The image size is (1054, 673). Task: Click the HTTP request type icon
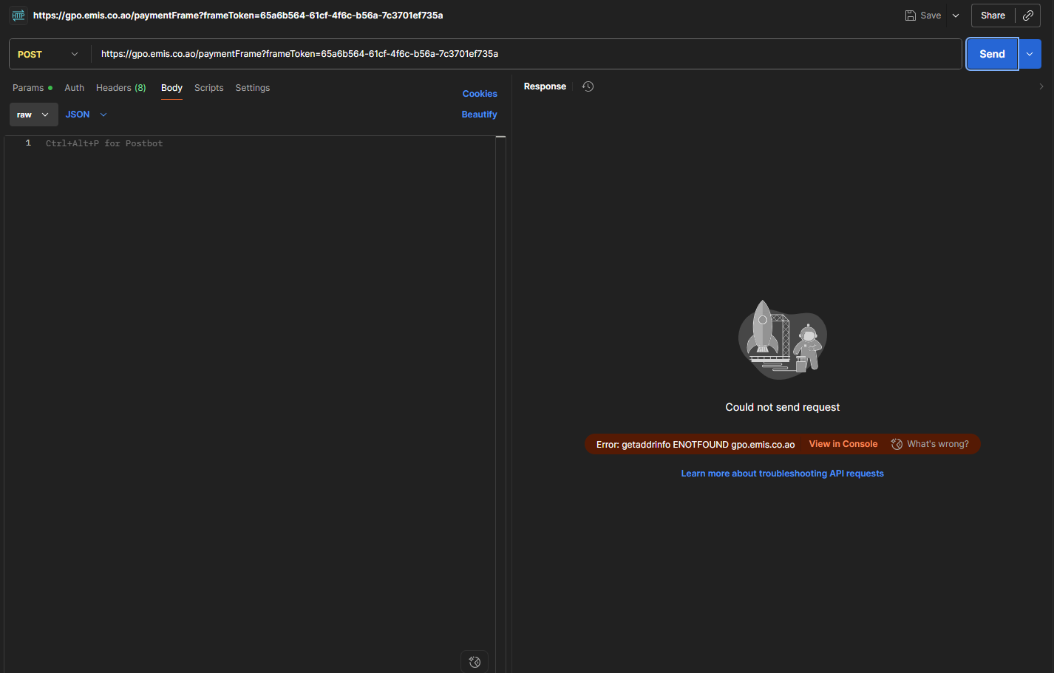(x=18, y=16)
